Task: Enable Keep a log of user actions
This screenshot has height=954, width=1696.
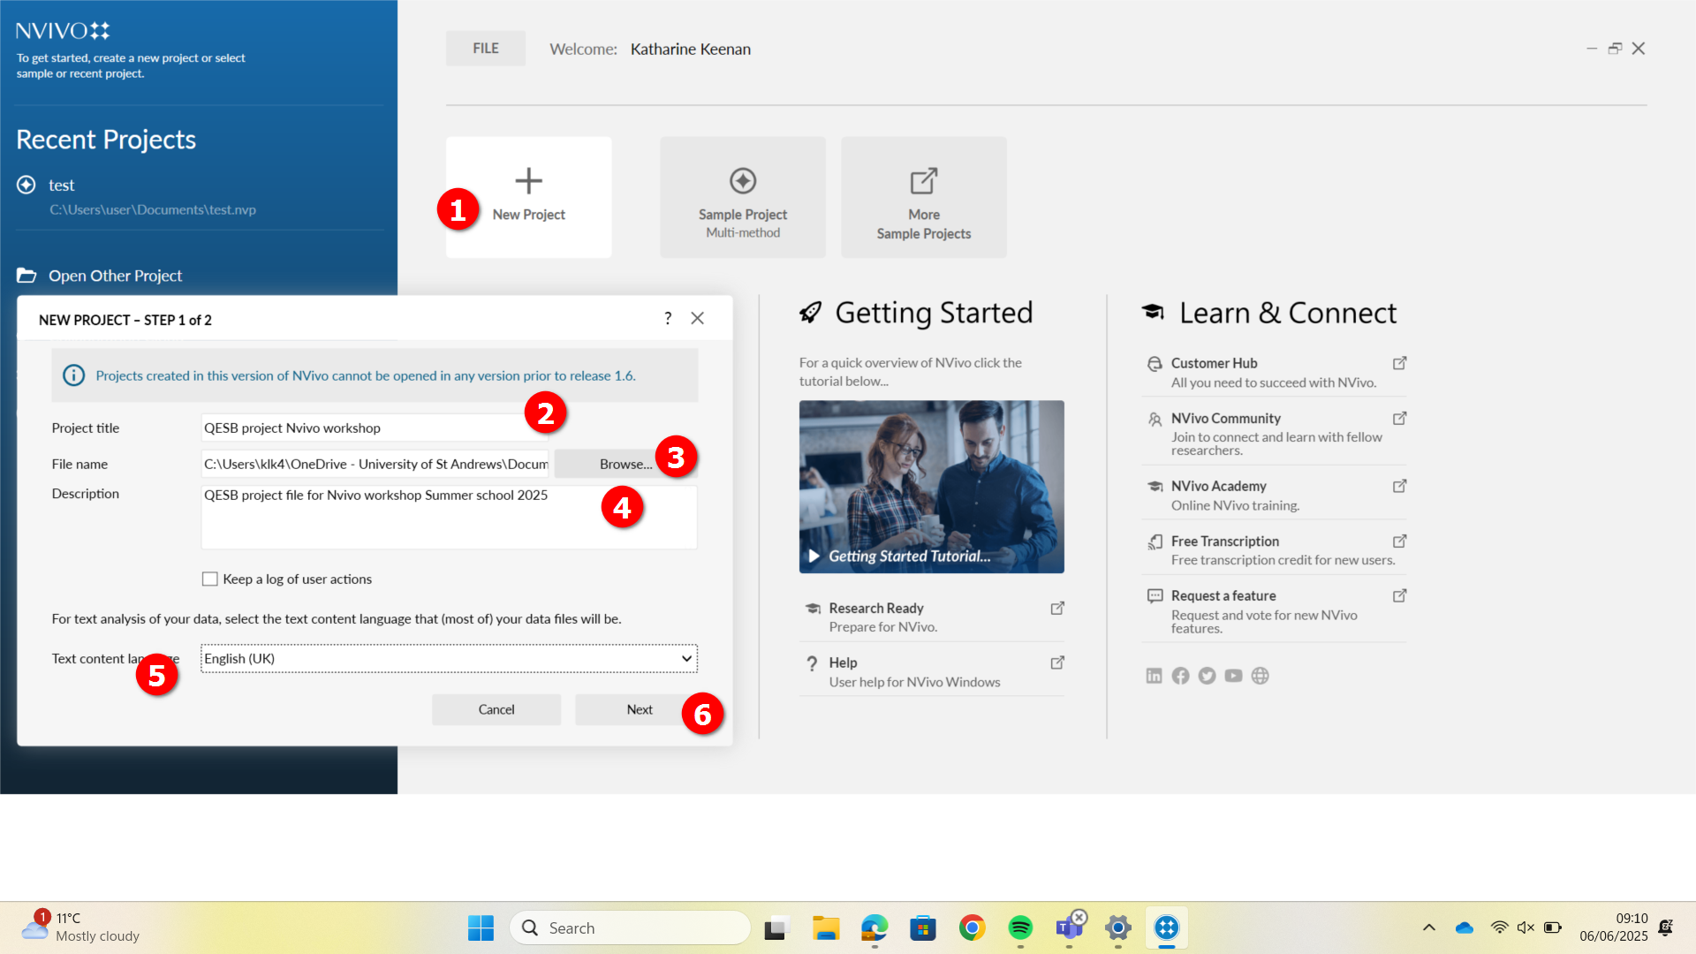Action: (210, 579)
